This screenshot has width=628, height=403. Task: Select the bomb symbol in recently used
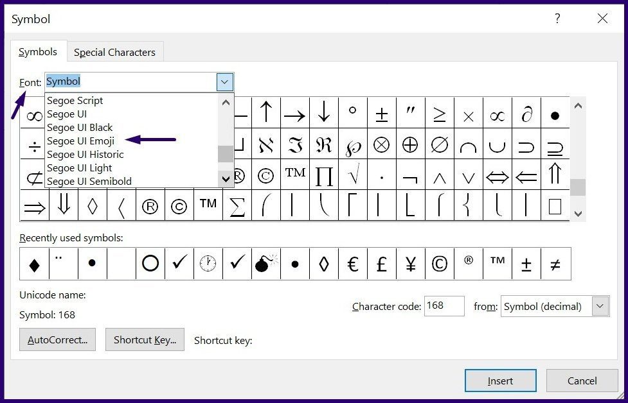[265, 264]
